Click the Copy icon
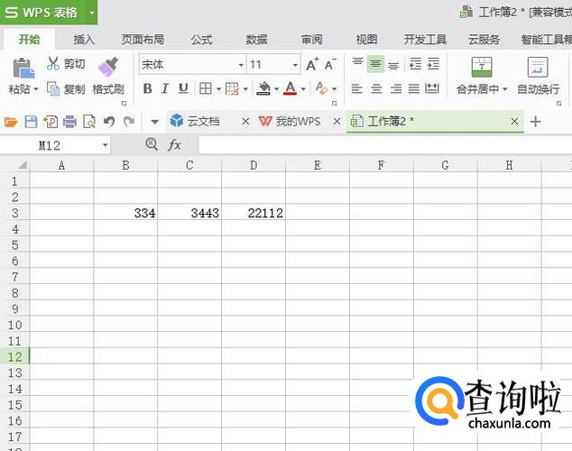Image resolution: width=572 pixels, height=451 pixels. pyautogui.click(x=53, y=88)
